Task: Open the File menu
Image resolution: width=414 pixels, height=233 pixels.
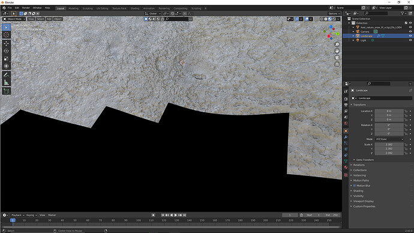Action: (x=10, y=8)
